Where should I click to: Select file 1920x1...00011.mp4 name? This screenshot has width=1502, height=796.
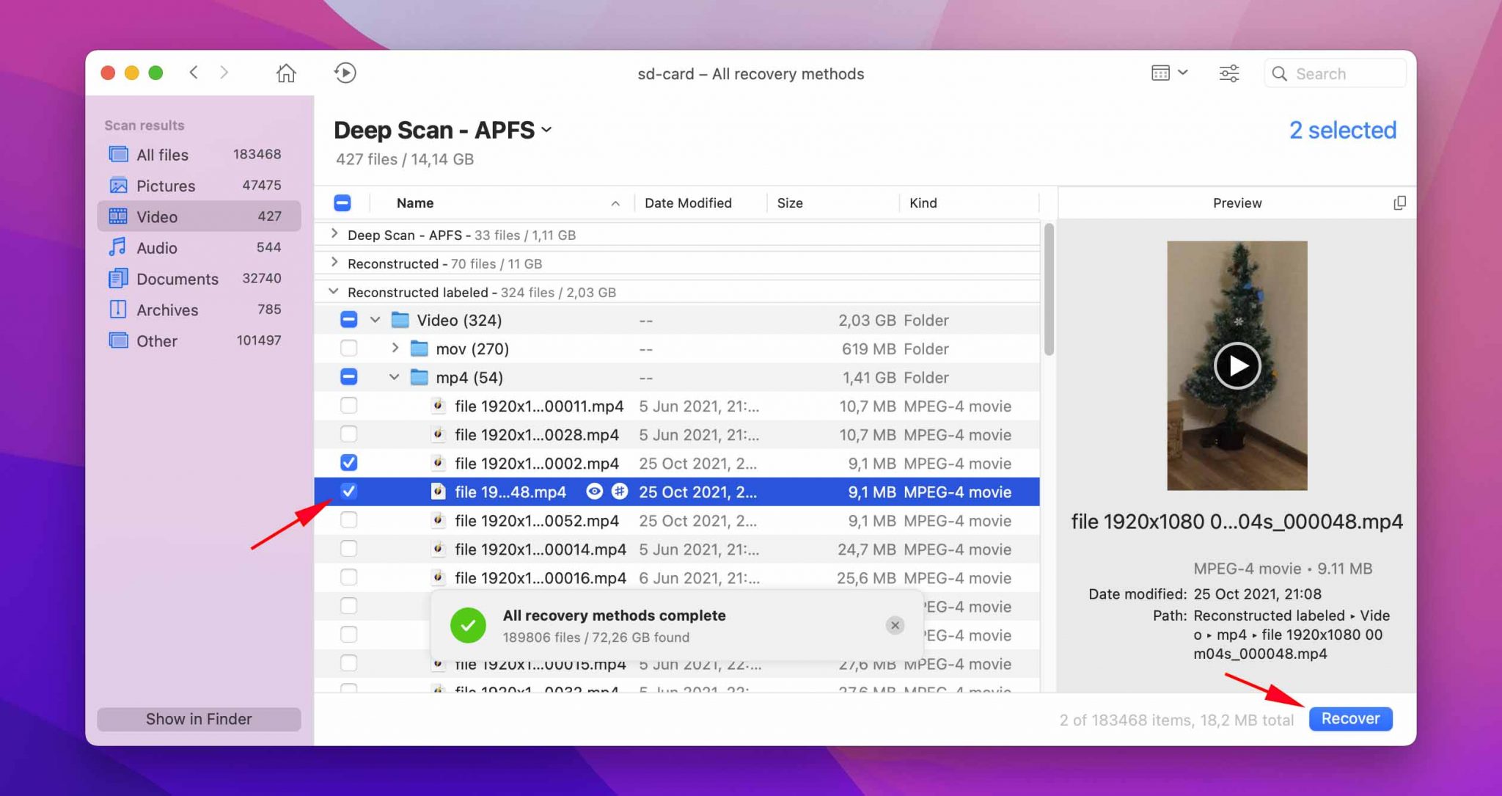coord(539,406)
